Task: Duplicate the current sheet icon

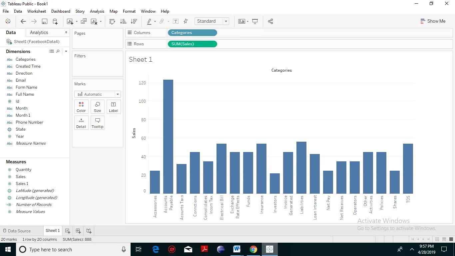Action: click(x=84, y=21)
